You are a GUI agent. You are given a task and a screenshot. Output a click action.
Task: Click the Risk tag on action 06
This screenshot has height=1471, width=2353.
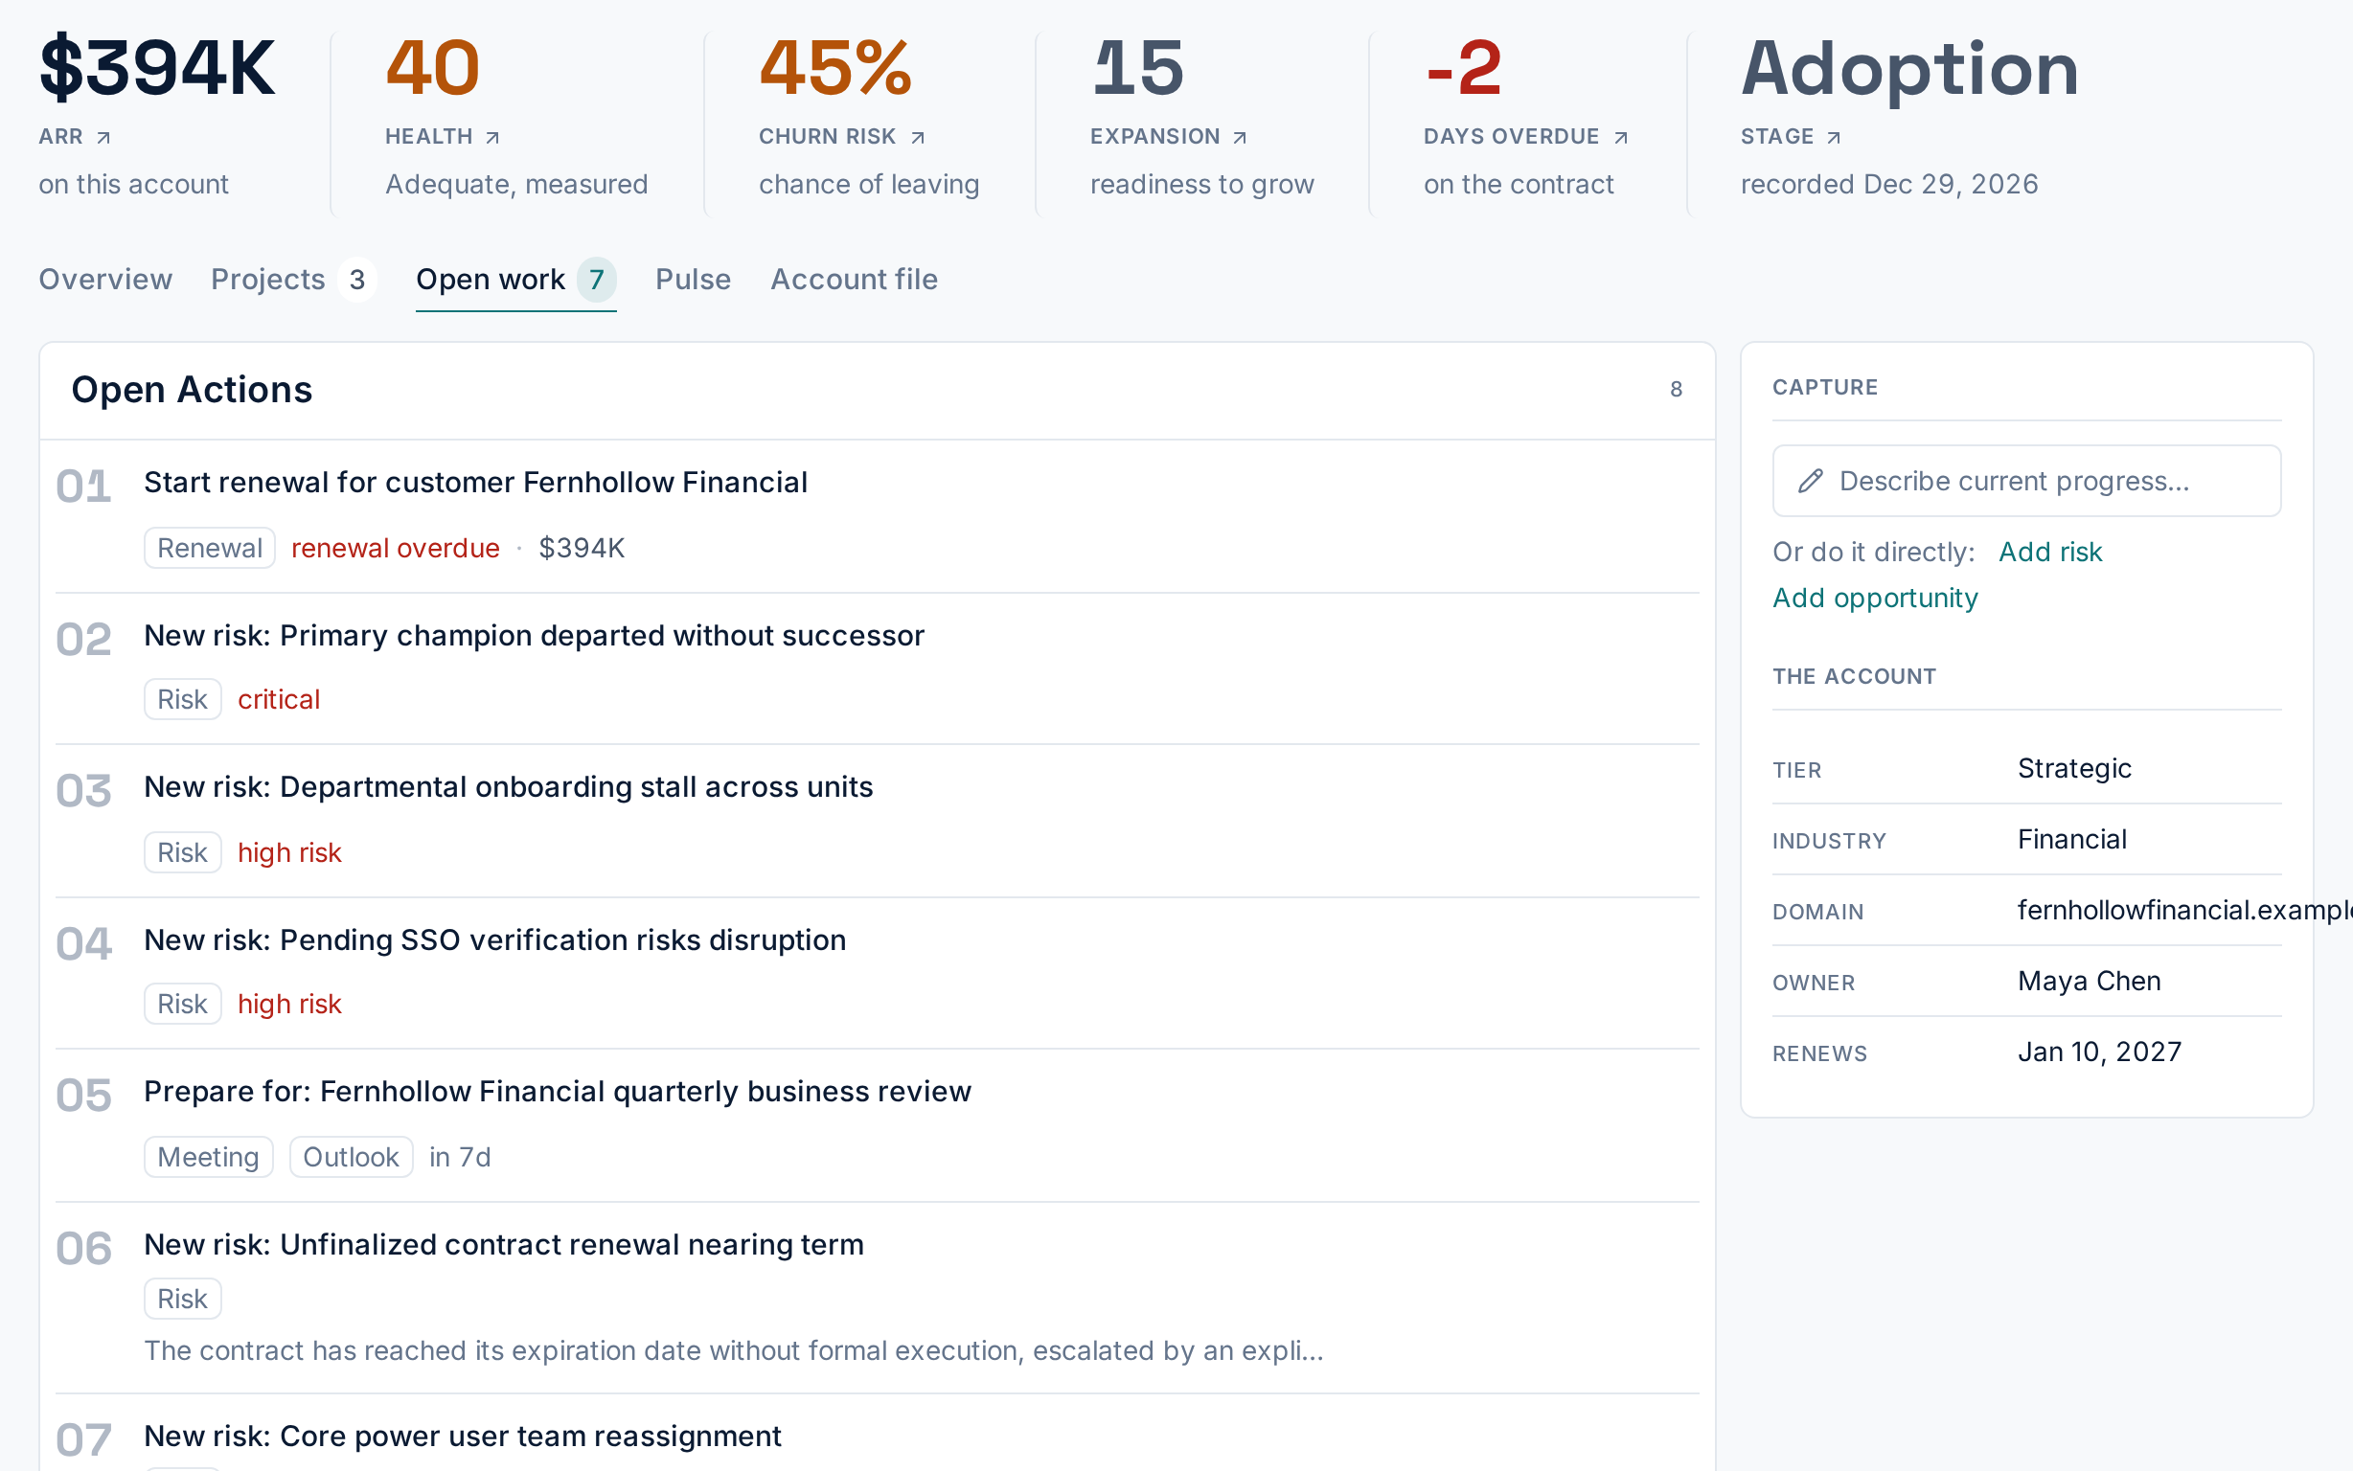pyautogui.click(x=183, y=1299)
